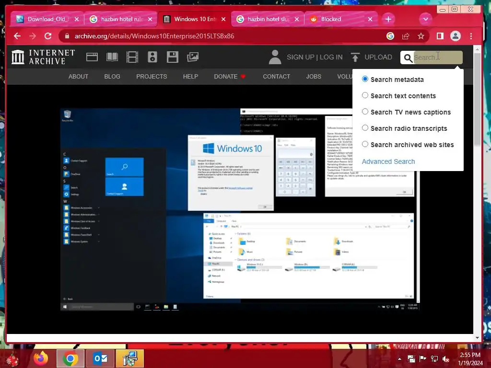Open the Audio speaker icon
Viewport: 491px width, 368px height.
click(x=152, y=57)
